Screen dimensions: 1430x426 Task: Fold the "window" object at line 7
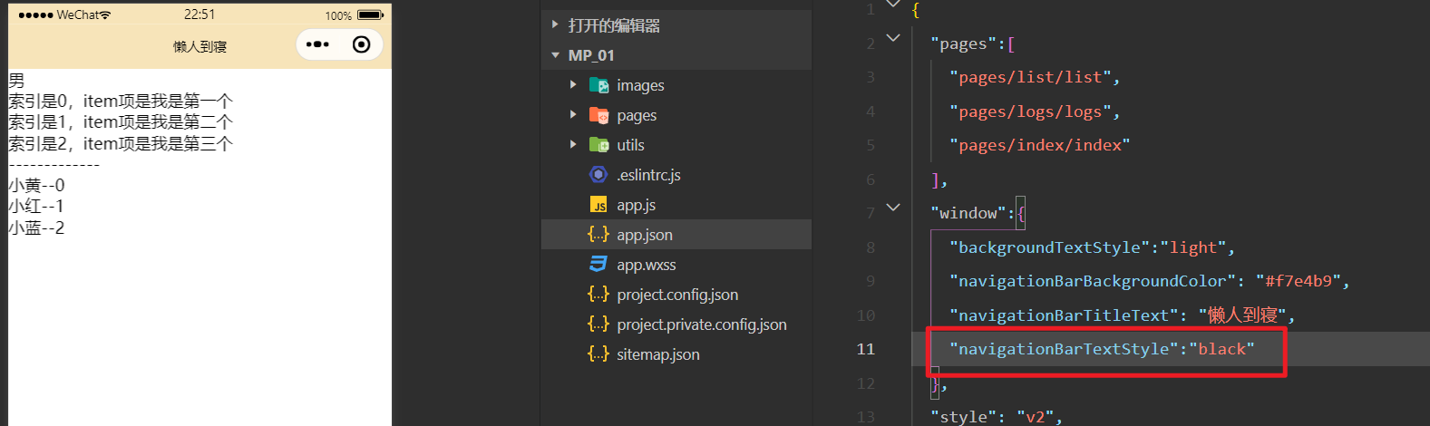tap(893, 208)
